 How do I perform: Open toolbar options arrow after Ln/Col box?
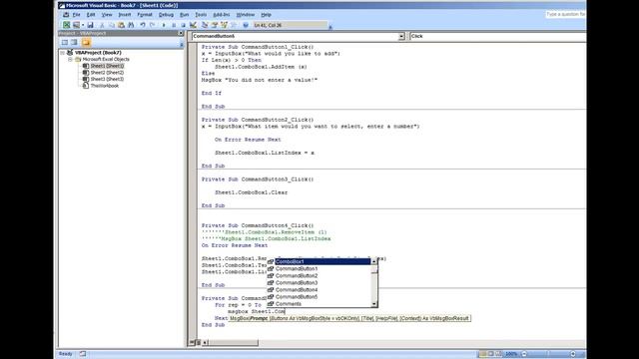pyautogui.click(x=330, y=27)
